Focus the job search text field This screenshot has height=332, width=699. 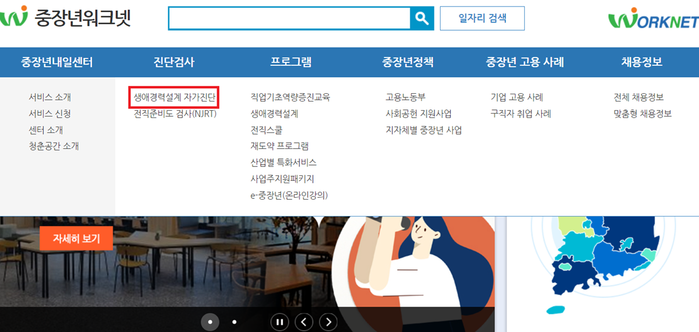coord(289,18)
